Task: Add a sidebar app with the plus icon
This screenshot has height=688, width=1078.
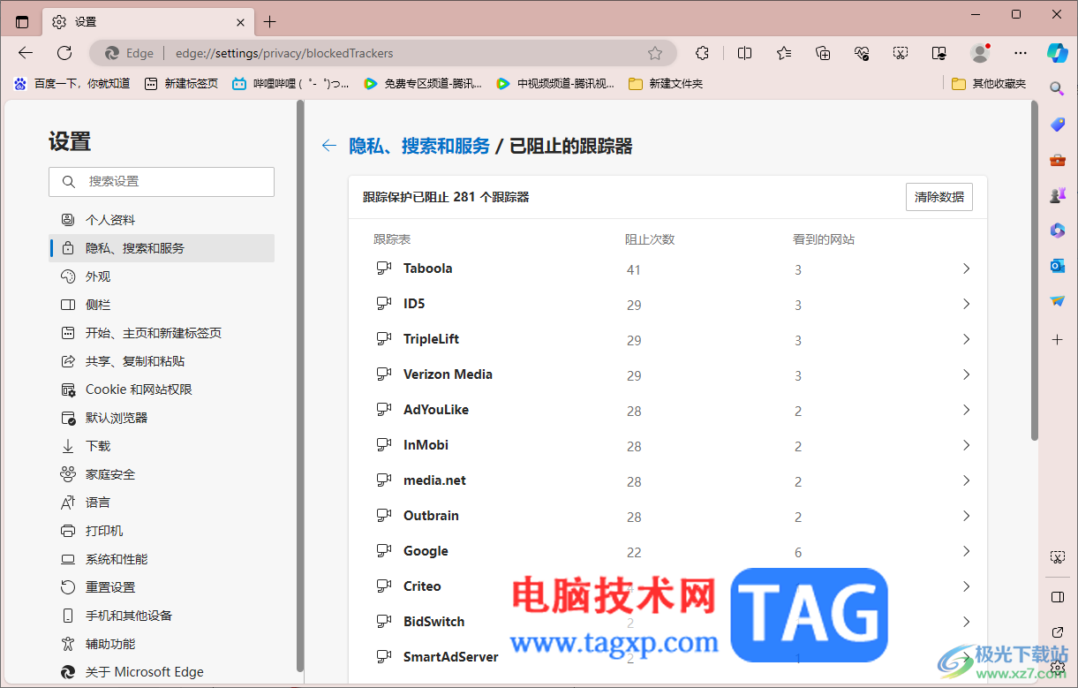Action: [1057, 339]
